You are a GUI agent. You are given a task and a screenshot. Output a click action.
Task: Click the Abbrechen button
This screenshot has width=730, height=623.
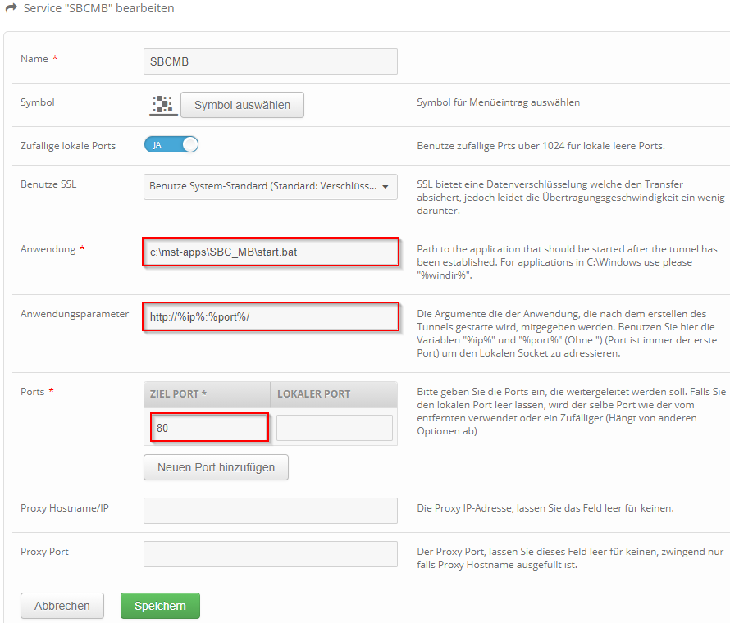[62, 606]
